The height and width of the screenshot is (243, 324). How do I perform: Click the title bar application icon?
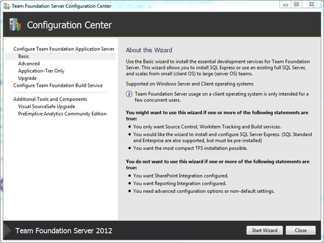pos(6,6)
